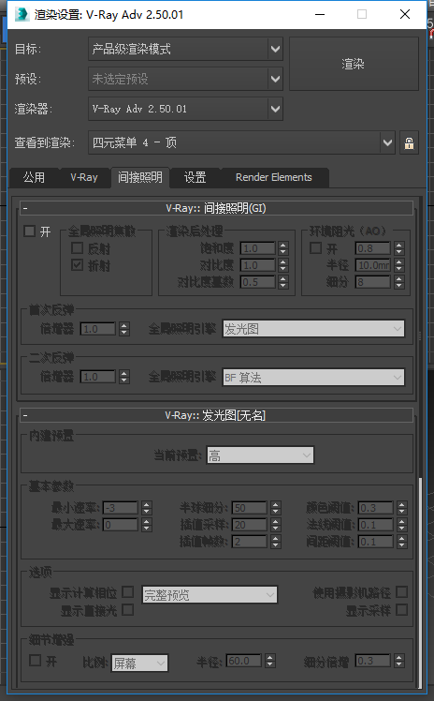The width and height of the screenshot is (434, 701).
Task: Click the 对比度基数 spinner arrows
Action: [282, 282]
